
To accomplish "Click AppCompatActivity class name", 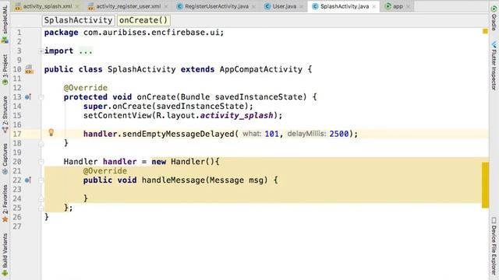I will (261, 69).
